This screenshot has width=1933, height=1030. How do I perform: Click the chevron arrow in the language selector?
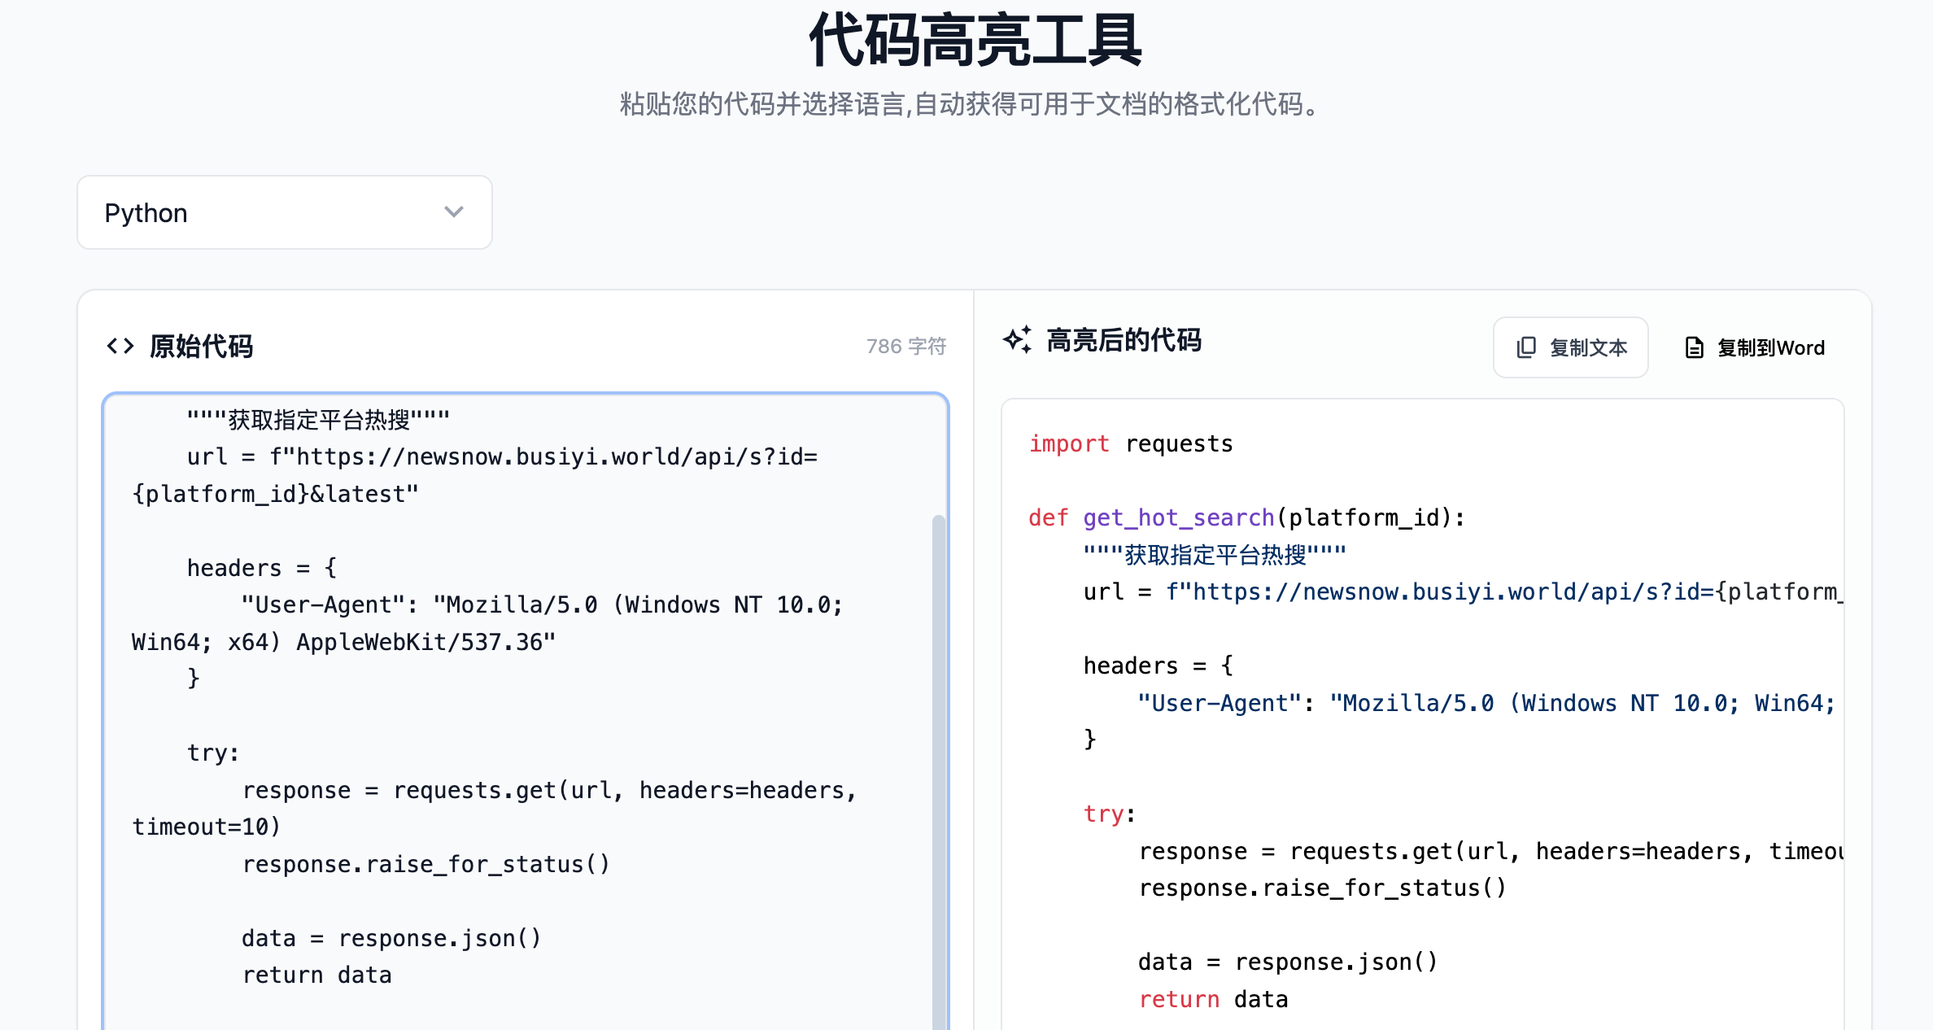[x=453, y=212]
